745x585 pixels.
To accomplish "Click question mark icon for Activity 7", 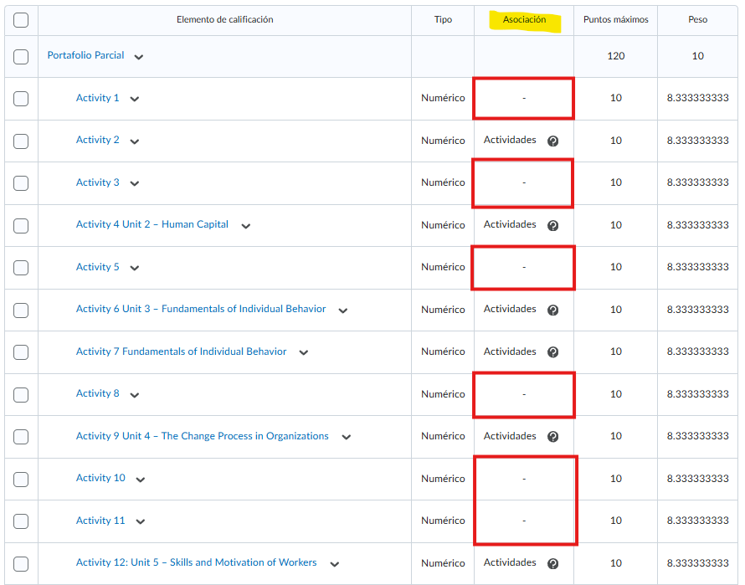I will [x=552, y=352].
